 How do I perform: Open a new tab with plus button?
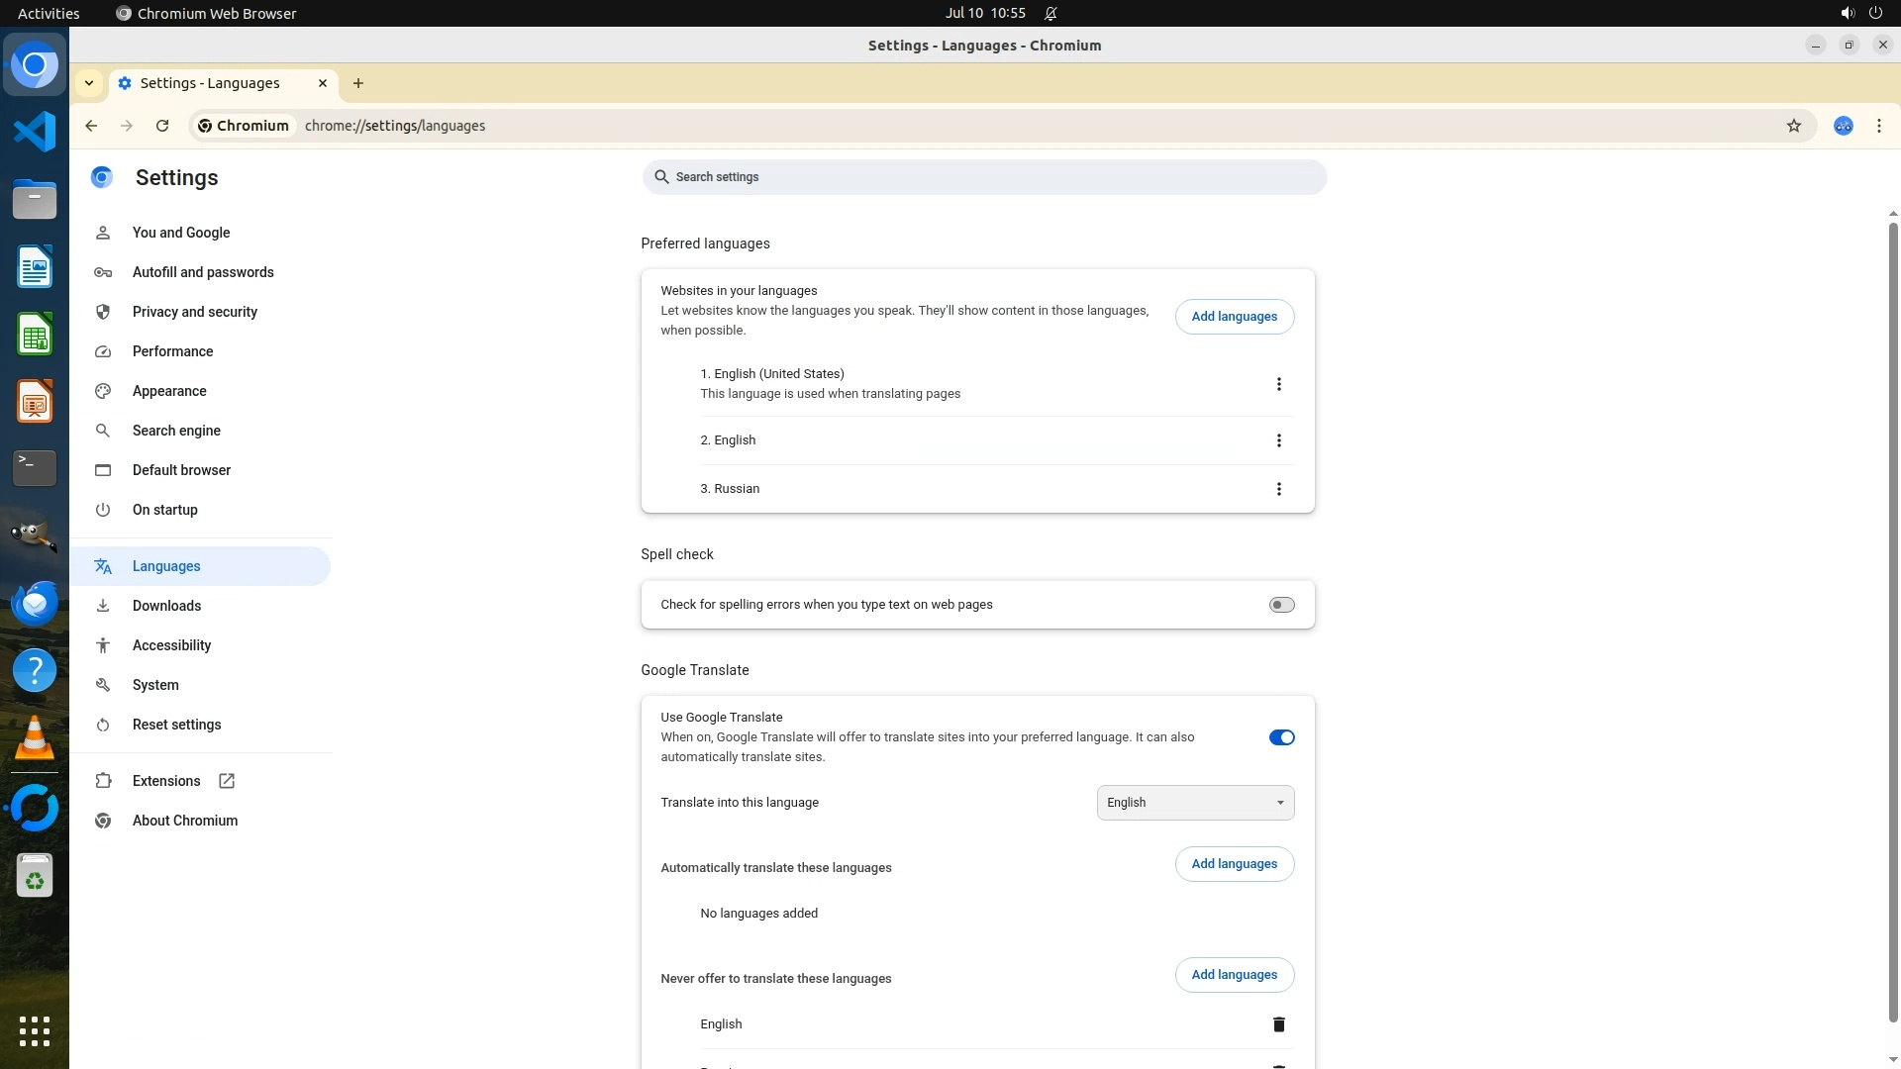tap(358, 83)
